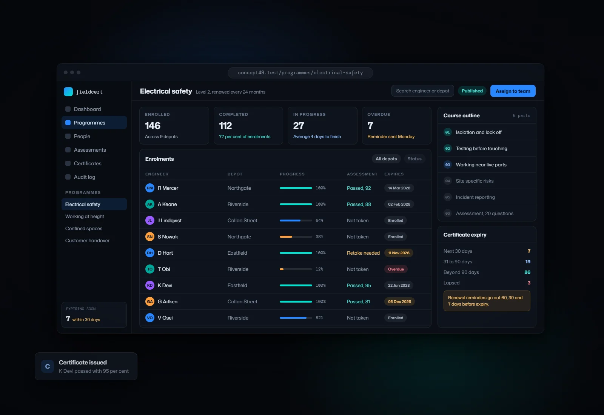Open course part 03 Working near live parts
This screenshot has width=604, height=415.
point(487,164)
